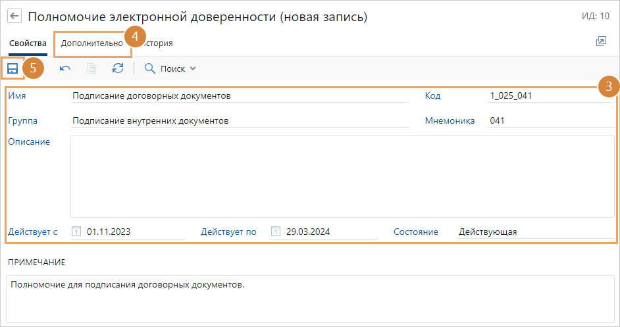Open the calendar for Действует по
Screen dimensions: 620x327
tap(276, 232)
